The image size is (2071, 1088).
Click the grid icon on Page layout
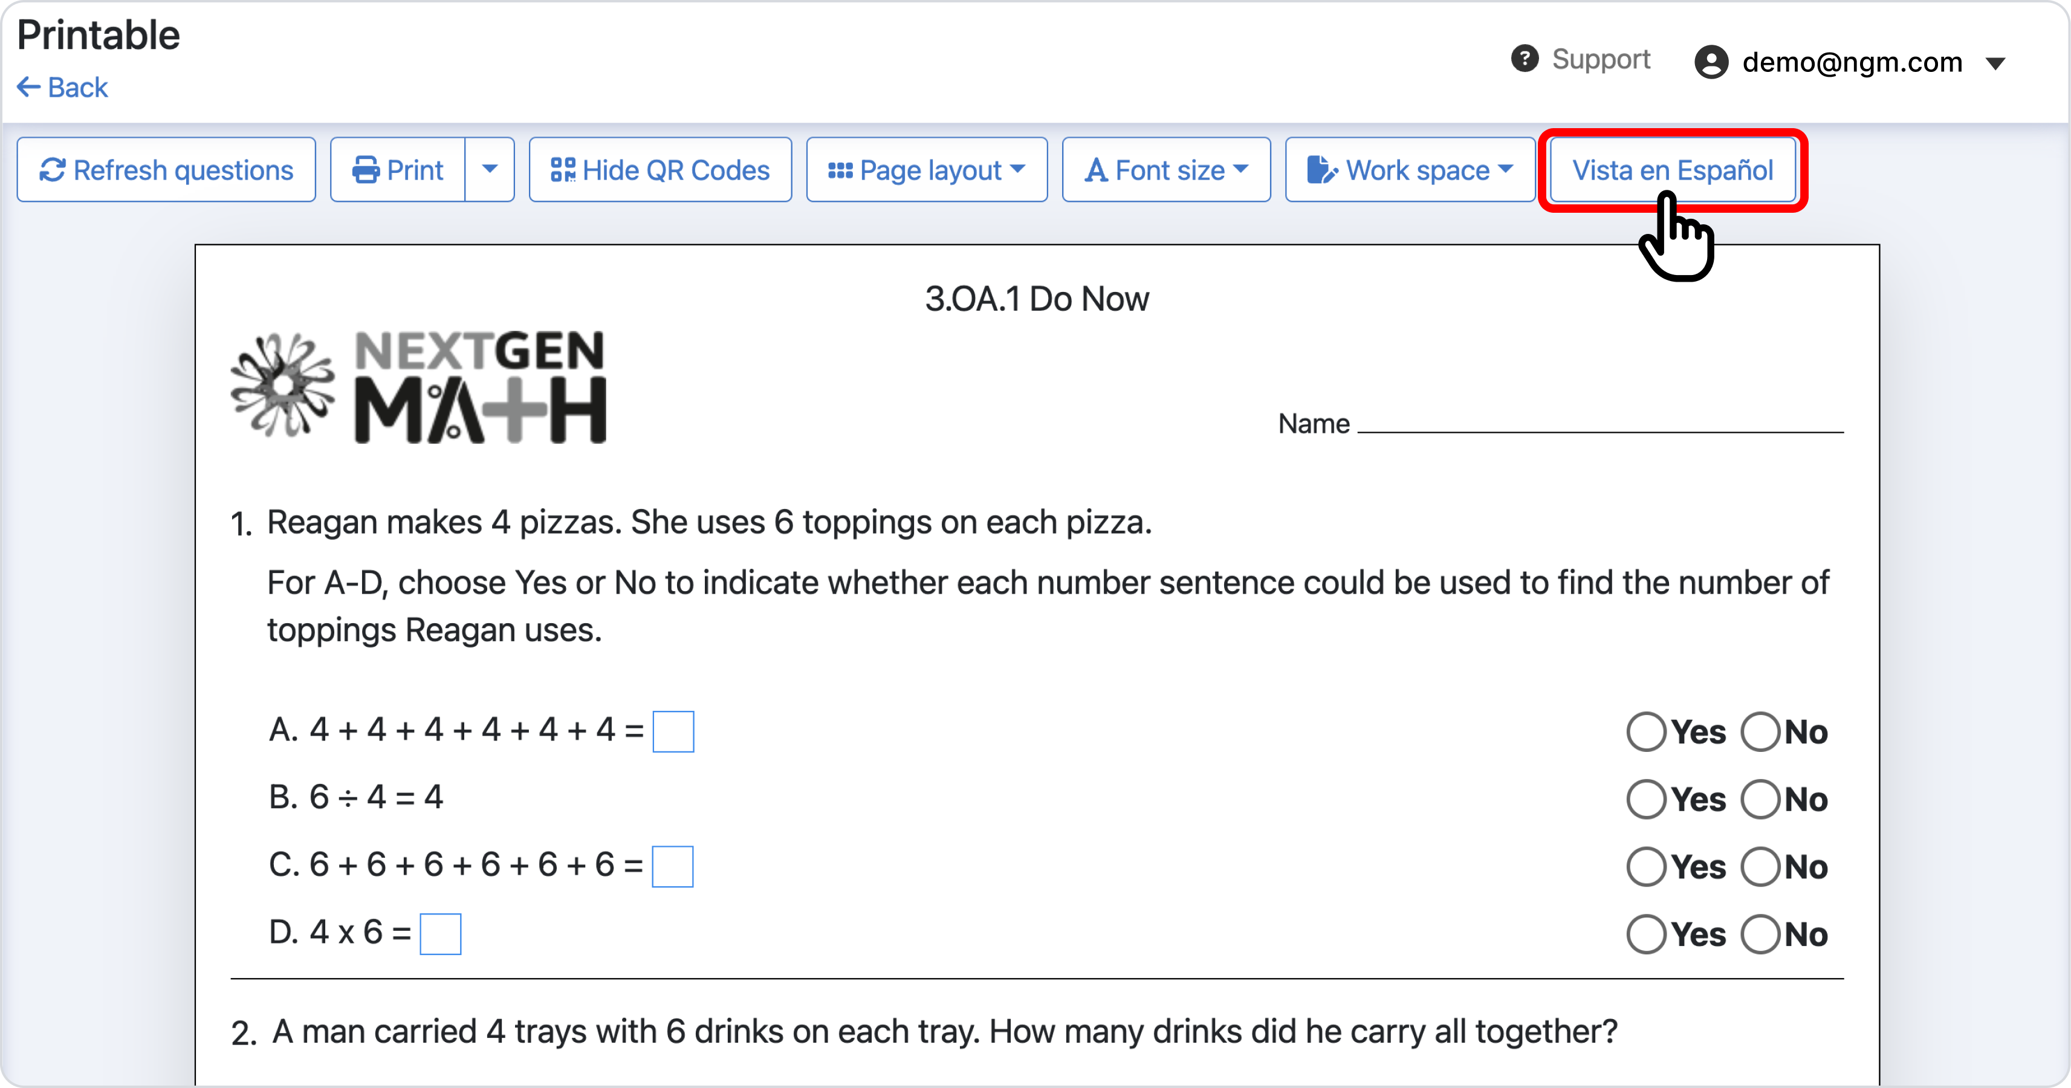(x=840, y=170)
